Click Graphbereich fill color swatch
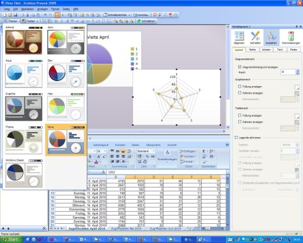The width and height of the screenshot is (303, 243). pyautogui.click(x=297, y=87)
